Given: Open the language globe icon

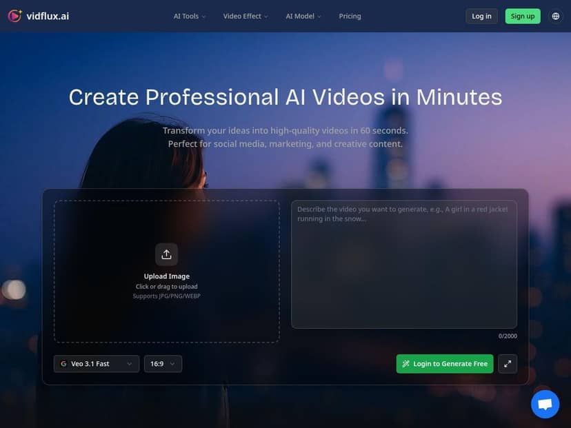Looking at the screenshot, I should [556, 16].
